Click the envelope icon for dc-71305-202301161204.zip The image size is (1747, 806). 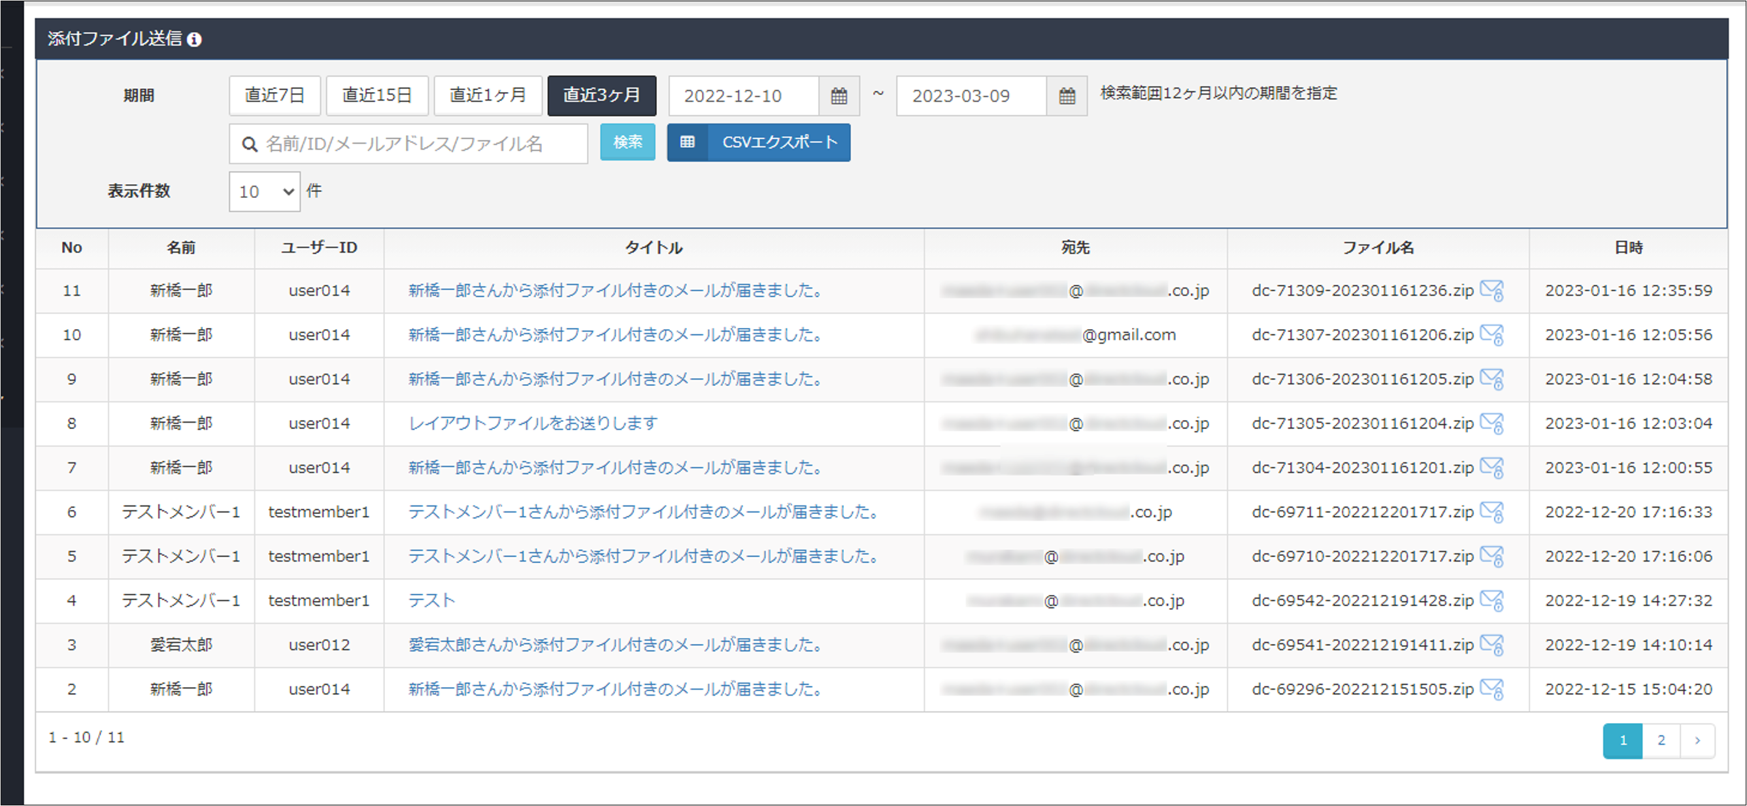coord(1493,423)
